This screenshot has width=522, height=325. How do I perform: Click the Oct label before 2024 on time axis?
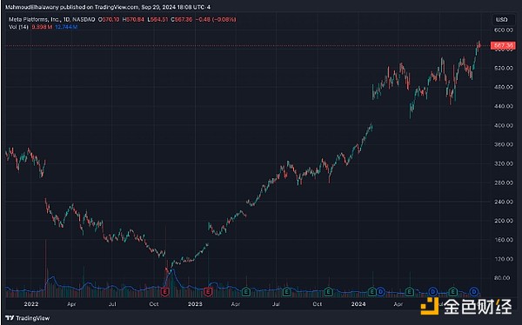pos(318,304)
